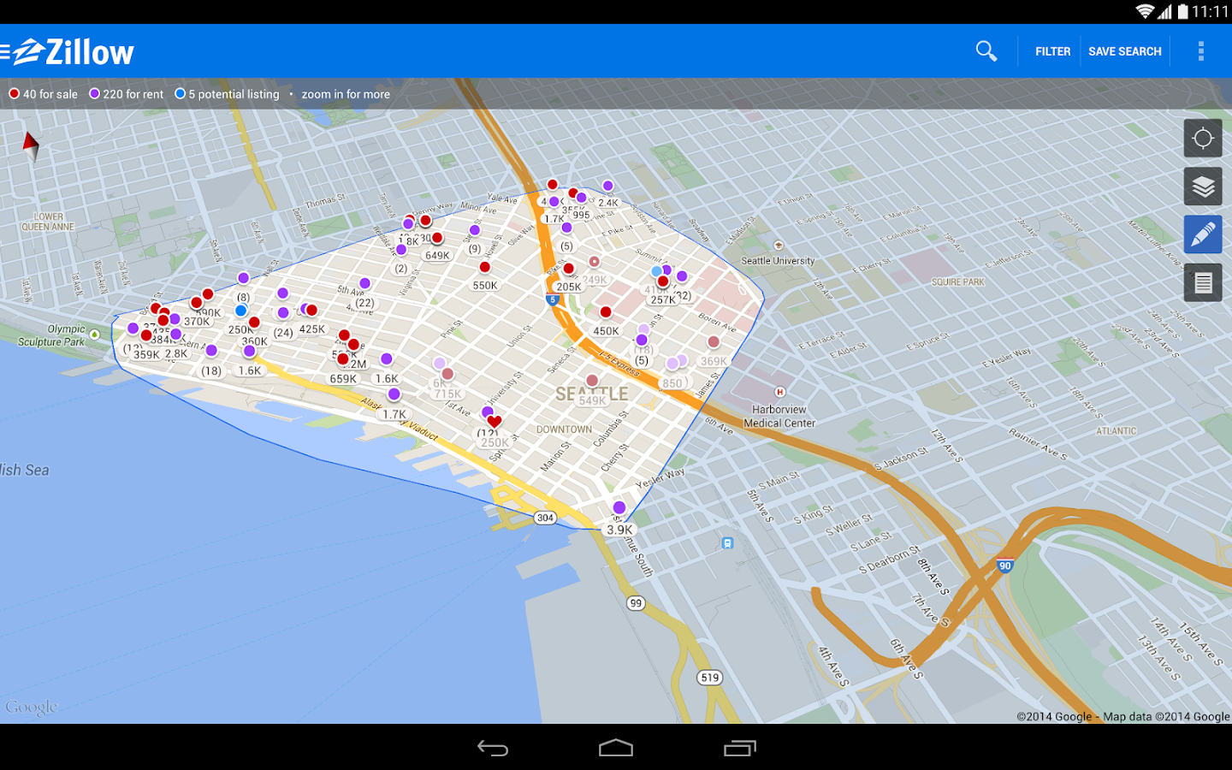
Task: Select the 360K price marker
Action: point(254,341)
